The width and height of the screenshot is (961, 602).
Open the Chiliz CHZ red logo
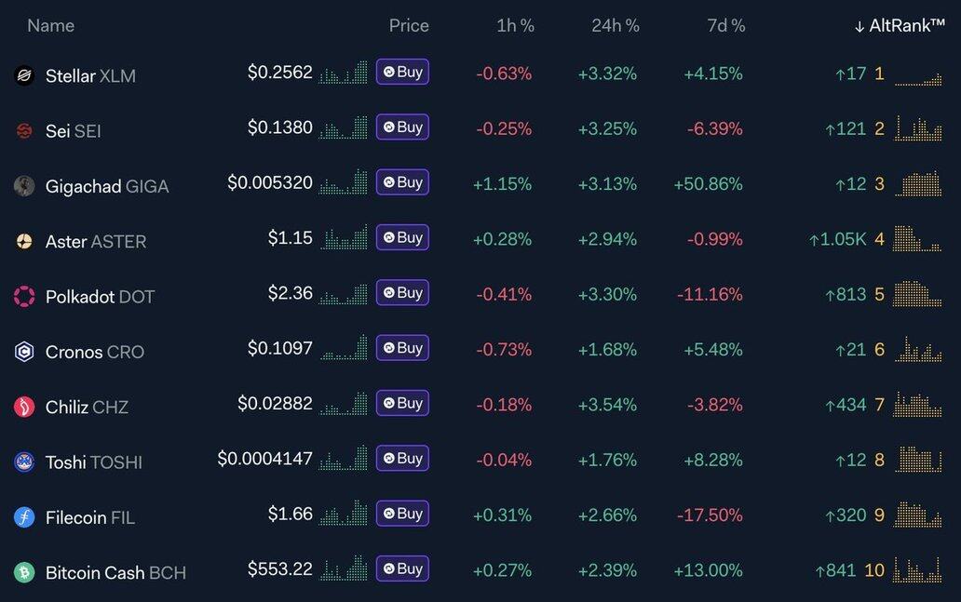click(x=24, y=407)
